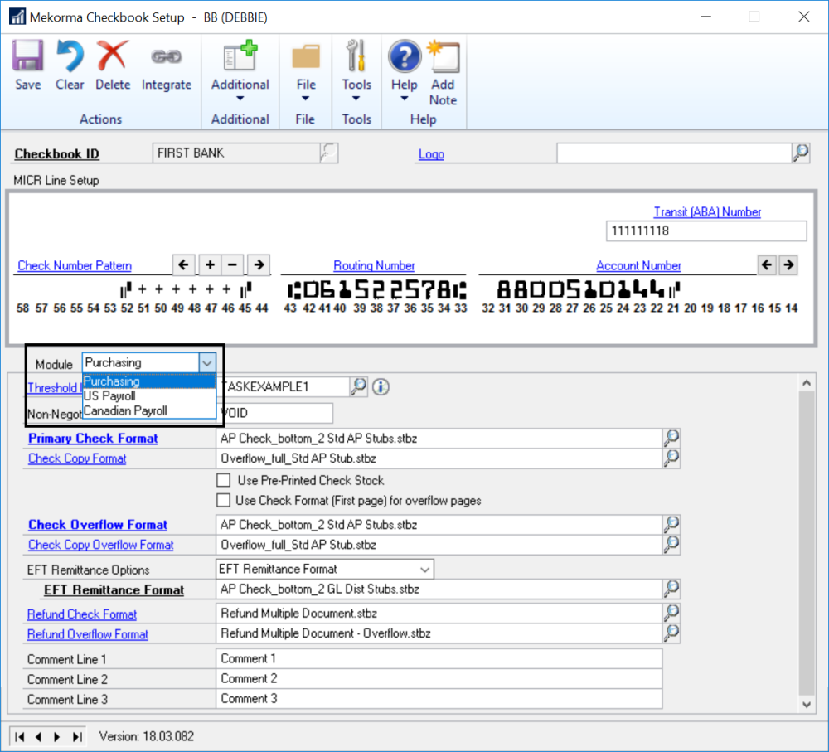This screenshot has width=829, height=752.
Task: Click Account Number link
Action: tap(638, 265)
